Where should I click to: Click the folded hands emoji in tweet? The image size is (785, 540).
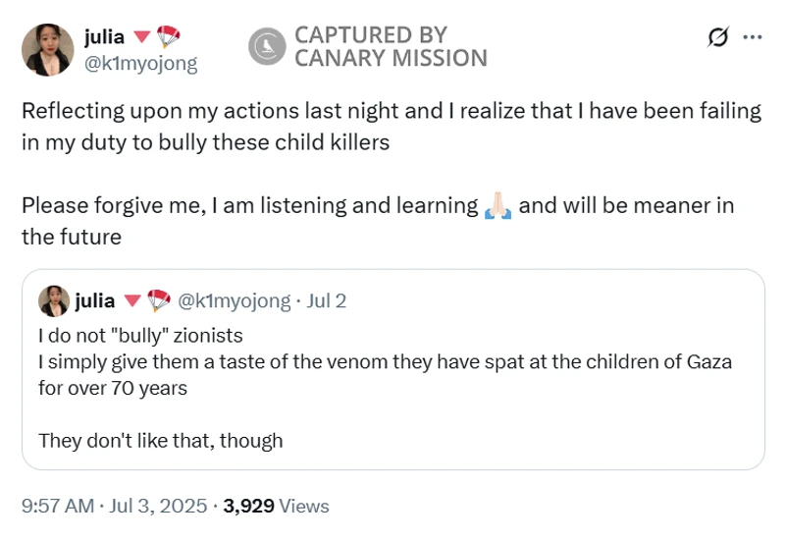point(497,206)
